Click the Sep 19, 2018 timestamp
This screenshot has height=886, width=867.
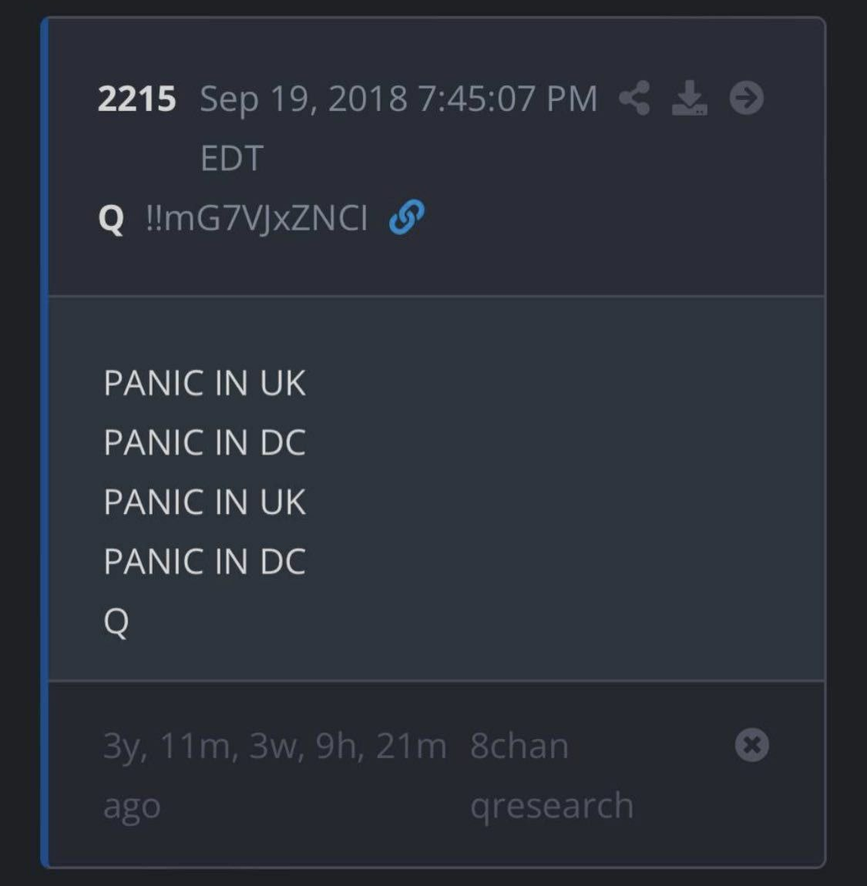(x=398, y=99)
